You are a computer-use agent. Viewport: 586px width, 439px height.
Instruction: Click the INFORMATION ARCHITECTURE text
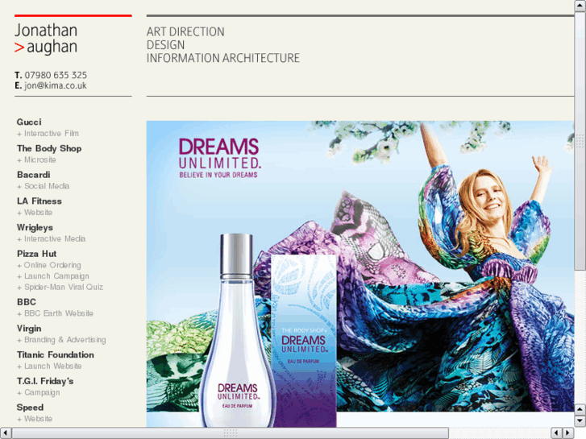click(223, 58)
